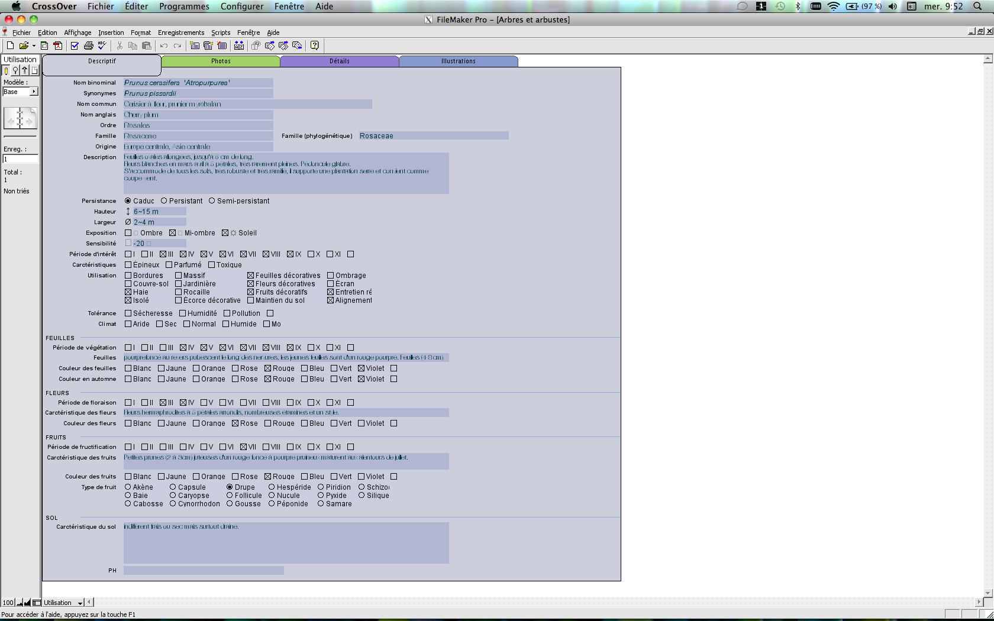Click the Cut scissors icon

(120, 46)
